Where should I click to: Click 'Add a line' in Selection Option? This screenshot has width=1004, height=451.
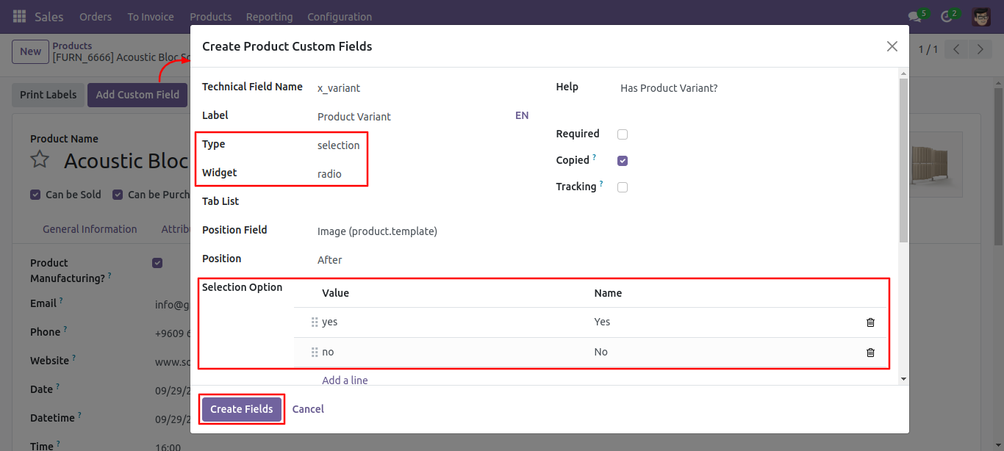tap(345, 380)
